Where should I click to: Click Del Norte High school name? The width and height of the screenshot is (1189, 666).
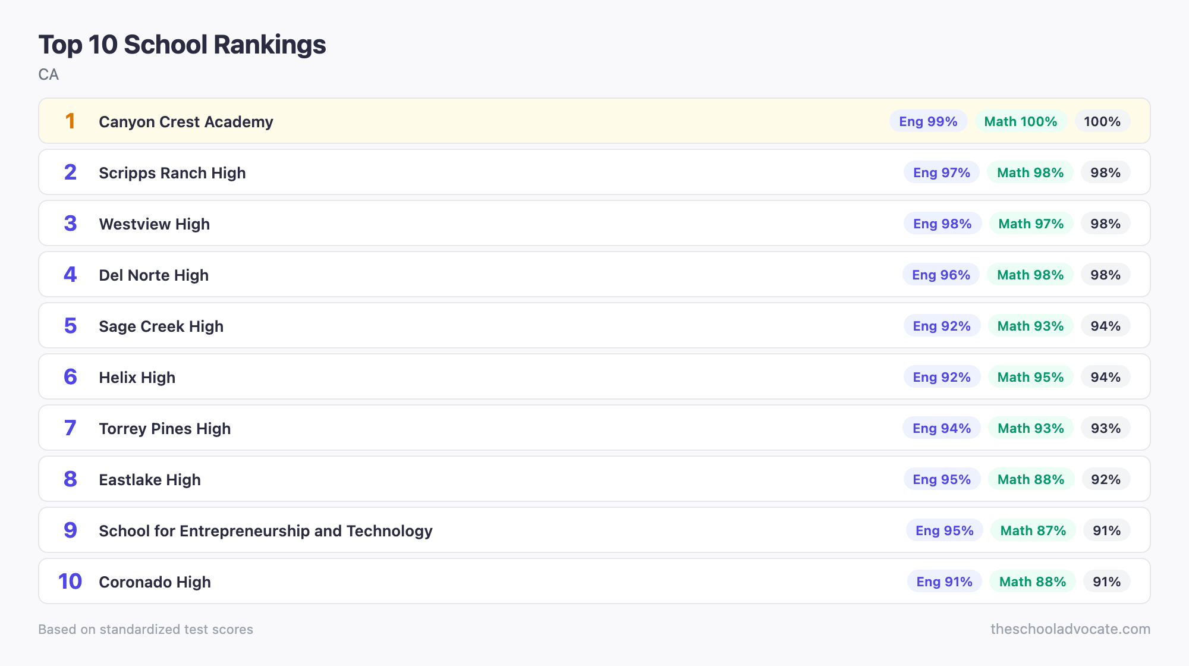coord(153,275)
